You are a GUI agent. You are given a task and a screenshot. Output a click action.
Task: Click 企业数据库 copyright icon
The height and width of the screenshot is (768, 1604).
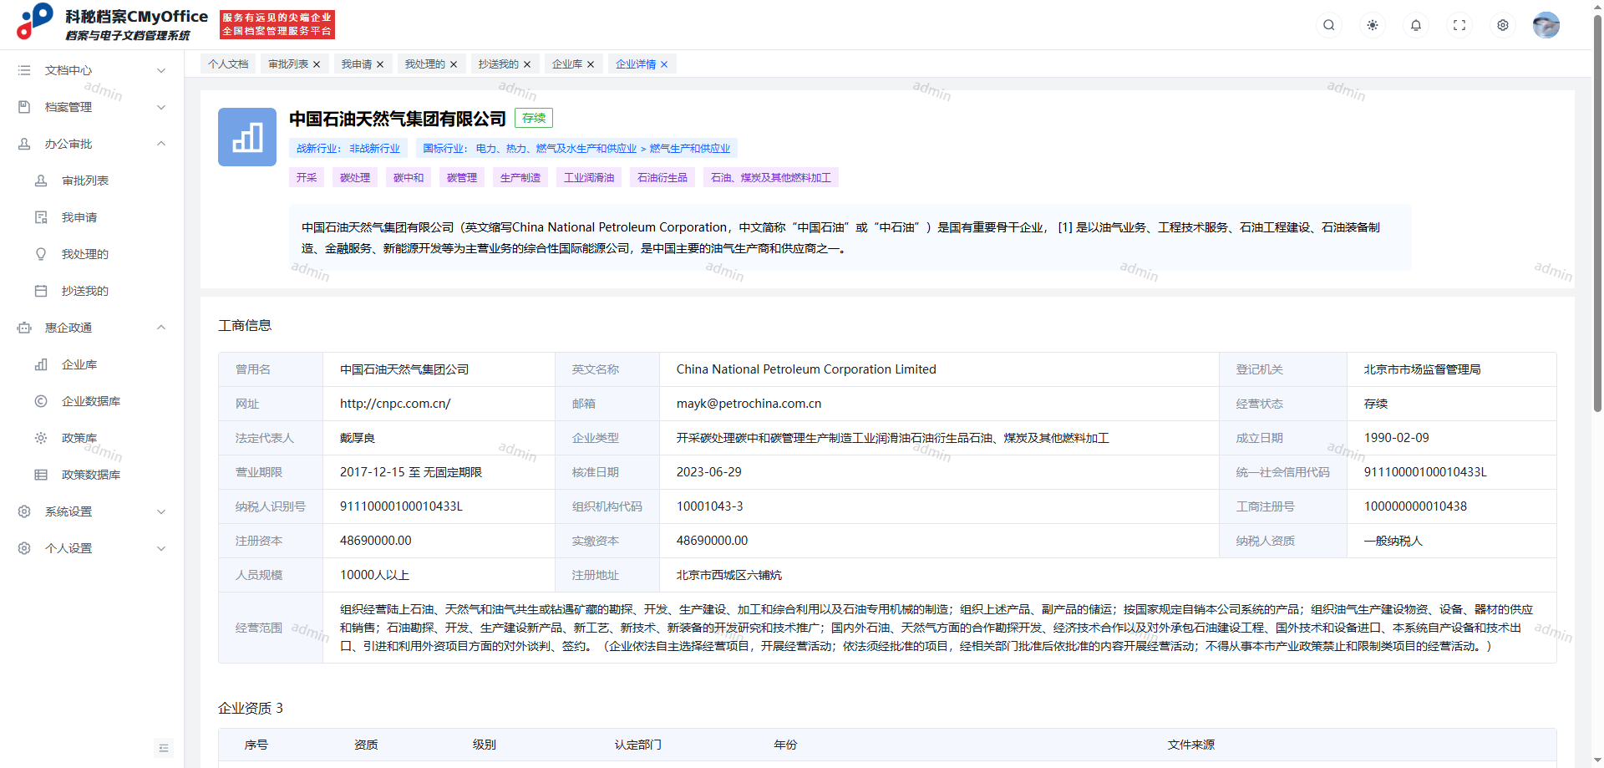41,401
